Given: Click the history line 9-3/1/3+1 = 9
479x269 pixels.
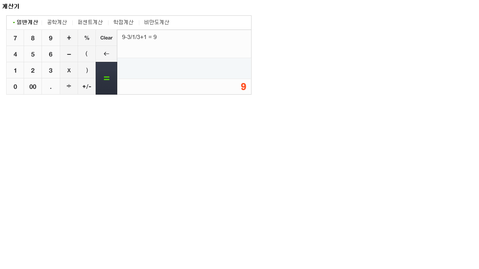Looking at the screenshot, I should pos(139,37).
